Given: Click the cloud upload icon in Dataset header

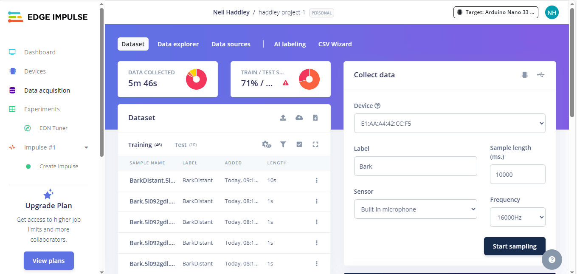Looking at the screenshot, I should coord(299,118).
